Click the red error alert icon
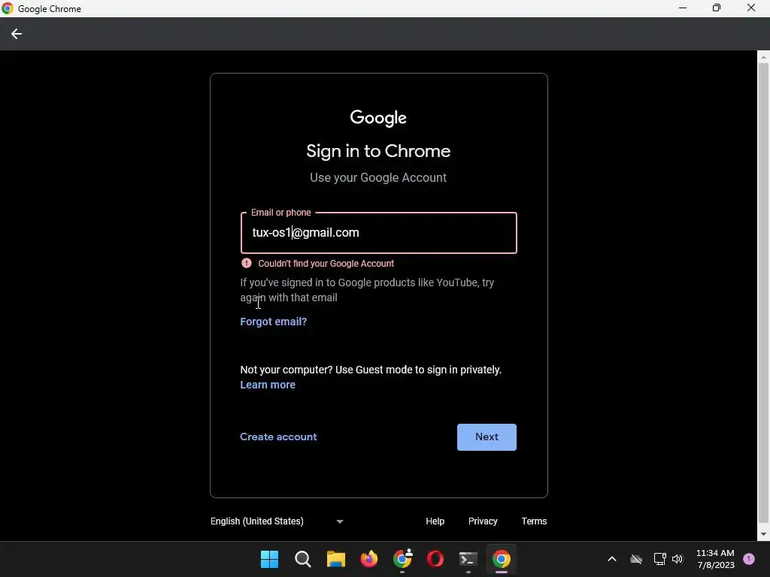This screenshot has width=770, height=577. point(247,263)
